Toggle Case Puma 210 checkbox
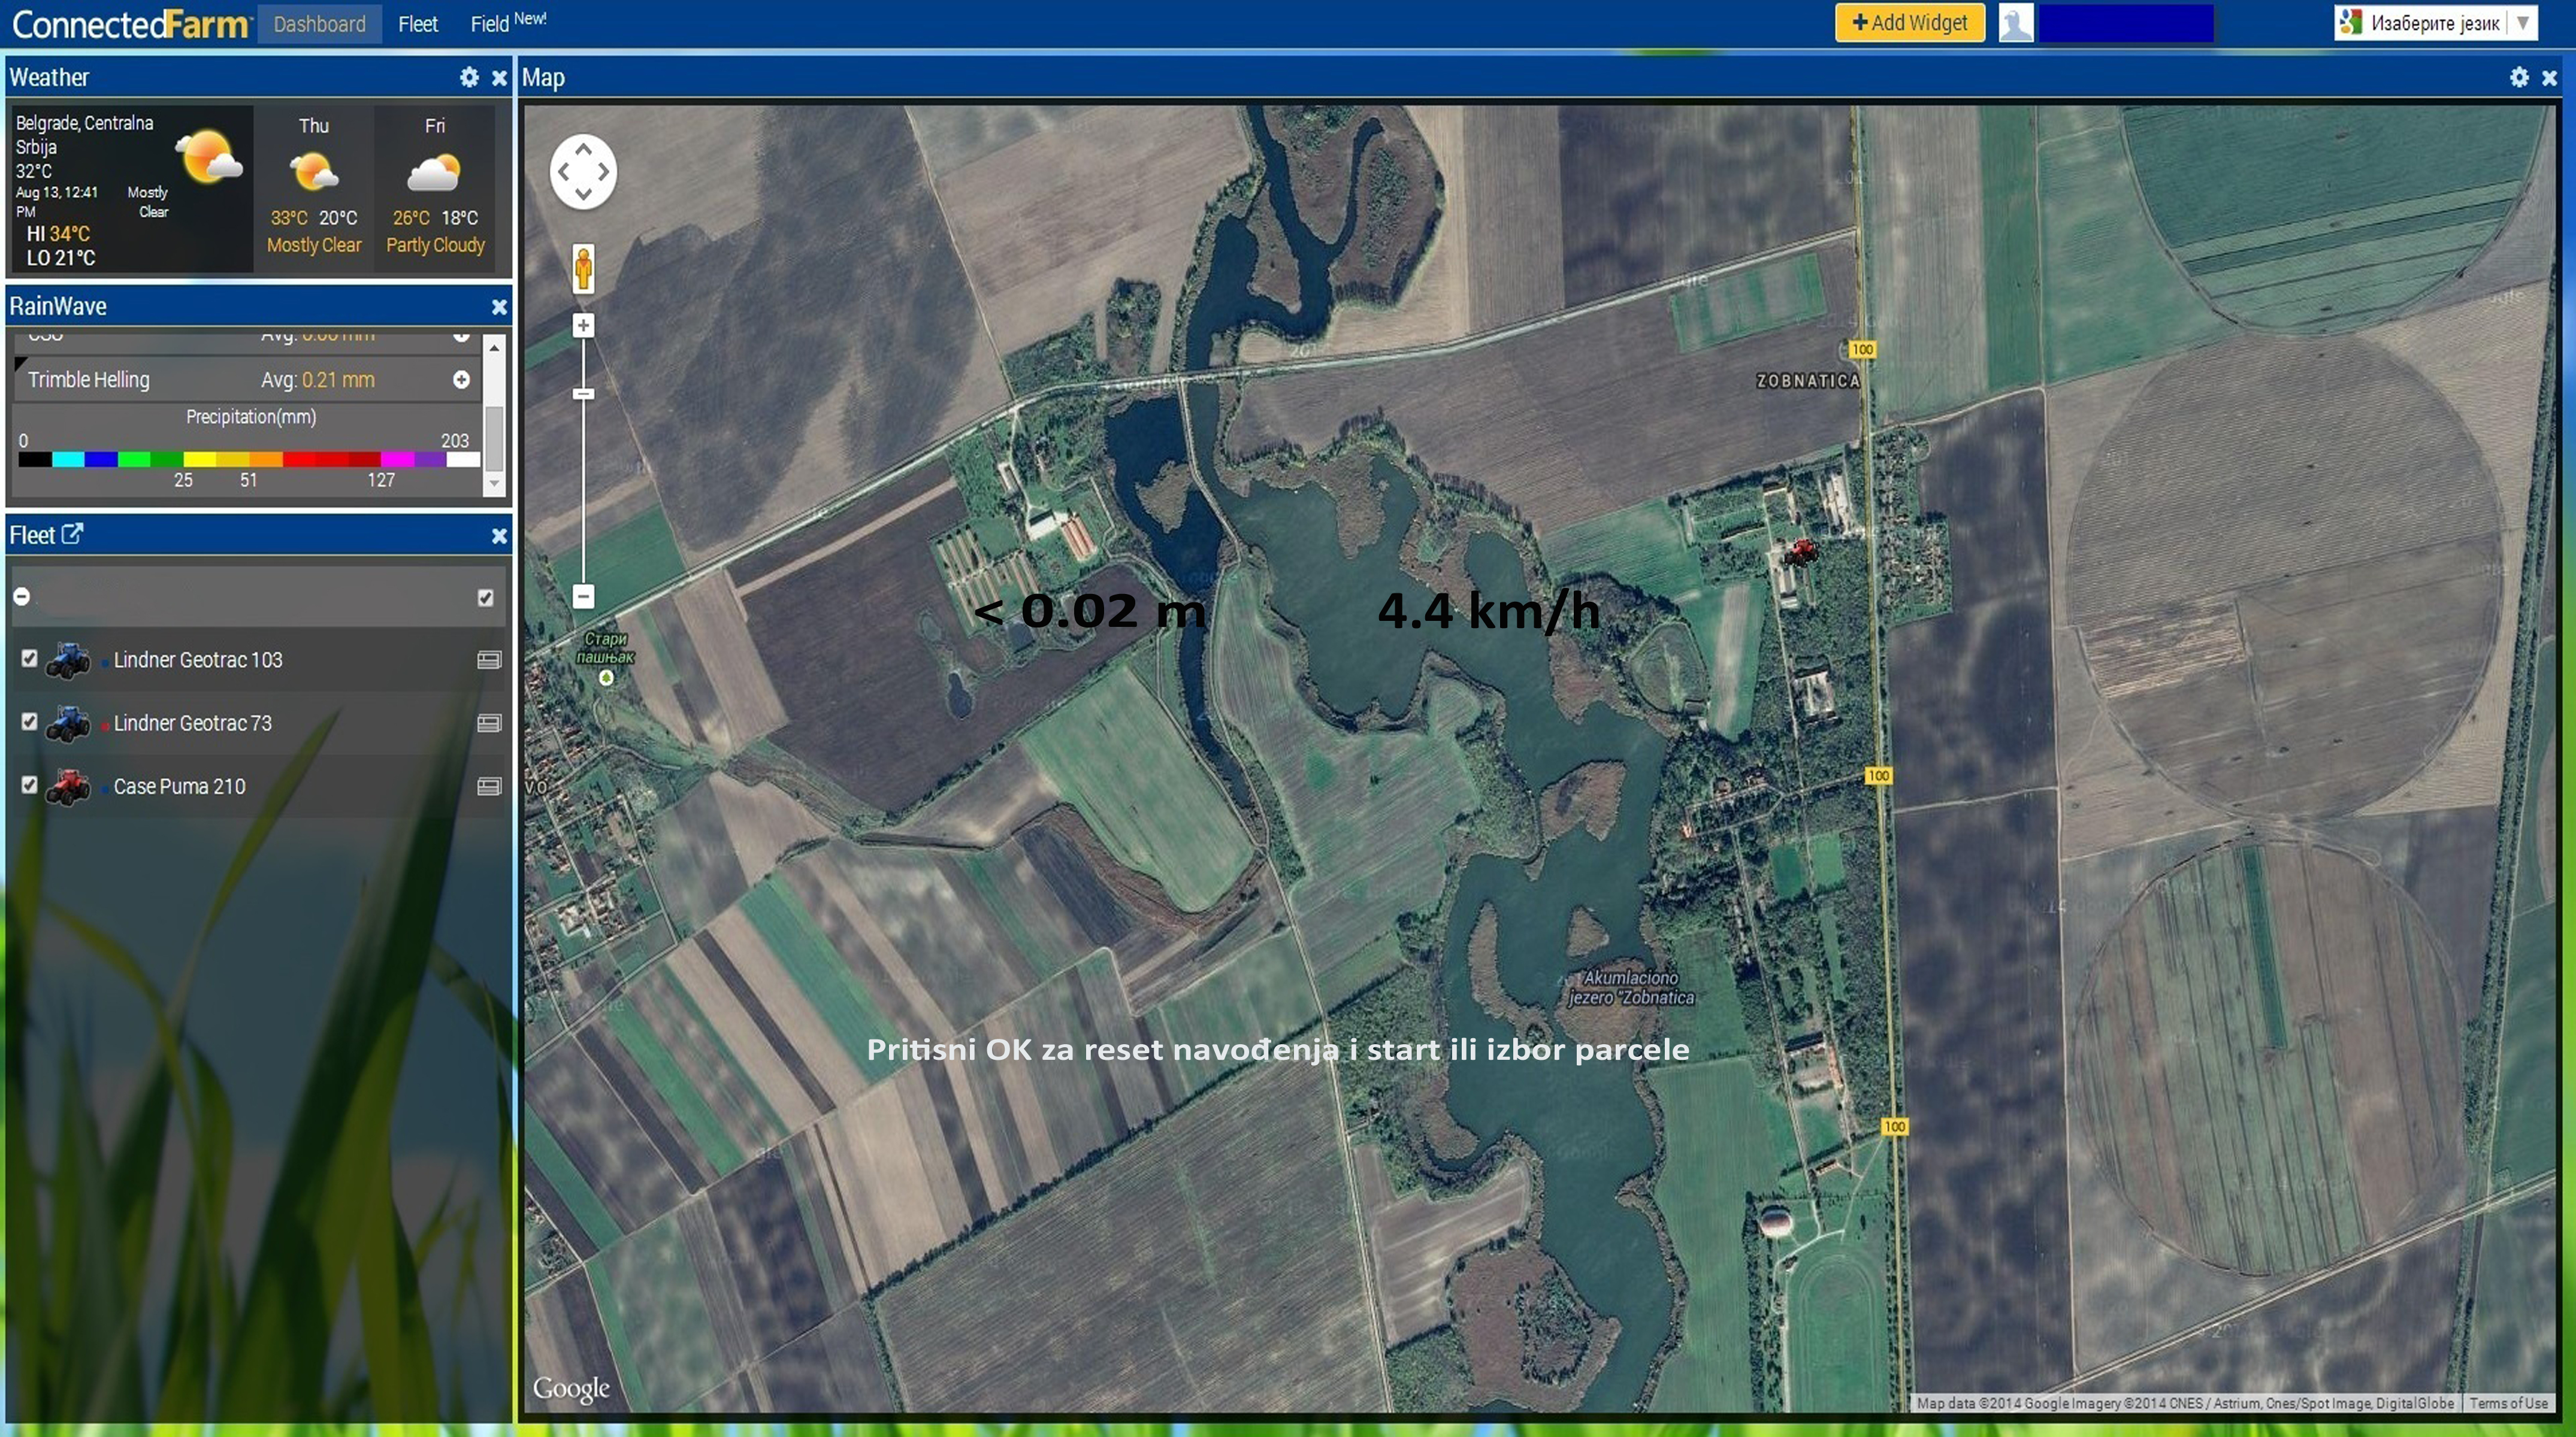The width and height of the screenshot is (2576, 1437). coord(29,786)
